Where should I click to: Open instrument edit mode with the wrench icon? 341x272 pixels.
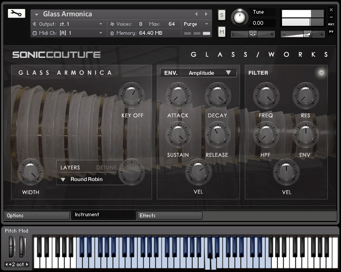tap(16, 14)
